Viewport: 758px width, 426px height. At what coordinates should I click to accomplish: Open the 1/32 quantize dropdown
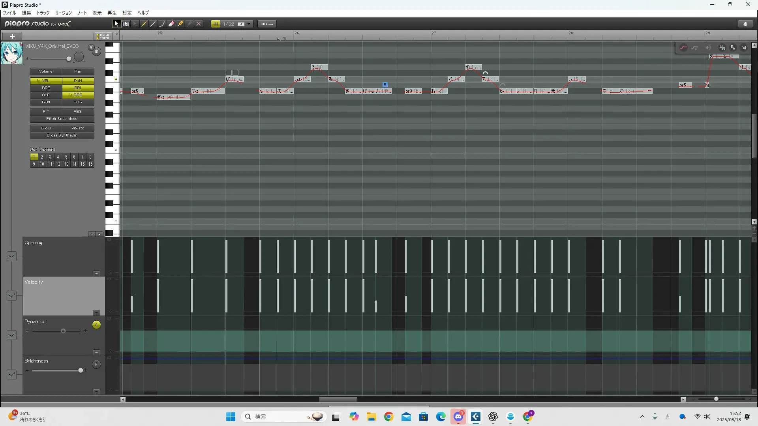(249, 24)
